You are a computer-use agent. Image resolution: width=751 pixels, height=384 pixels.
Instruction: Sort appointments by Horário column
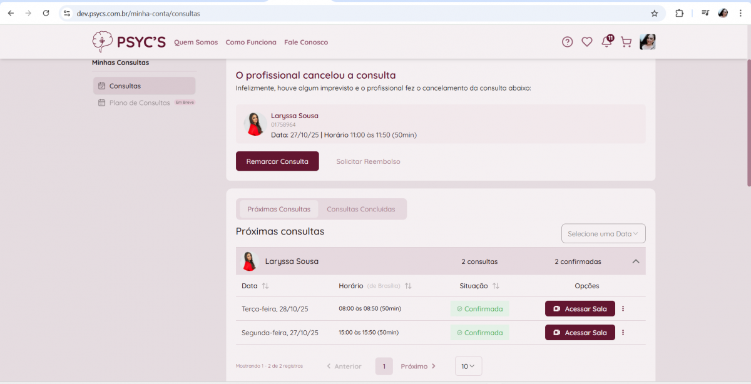point(408,286)
